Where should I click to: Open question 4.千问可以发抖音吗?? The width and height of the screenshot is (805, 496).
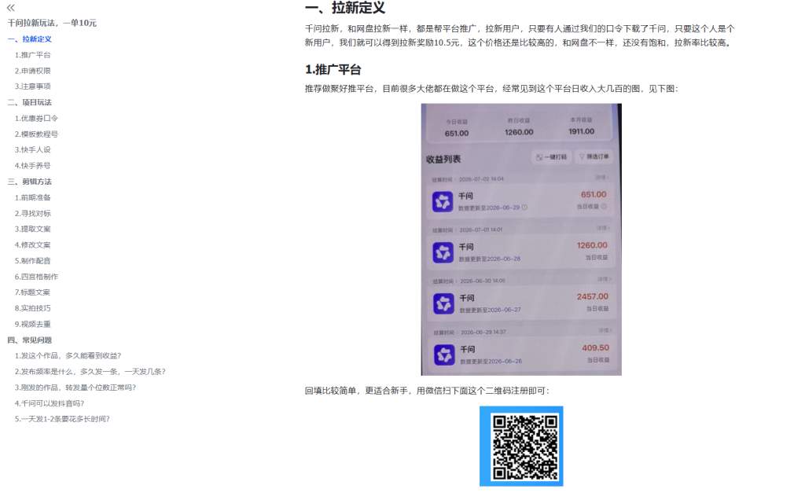[x=50, y=403]
